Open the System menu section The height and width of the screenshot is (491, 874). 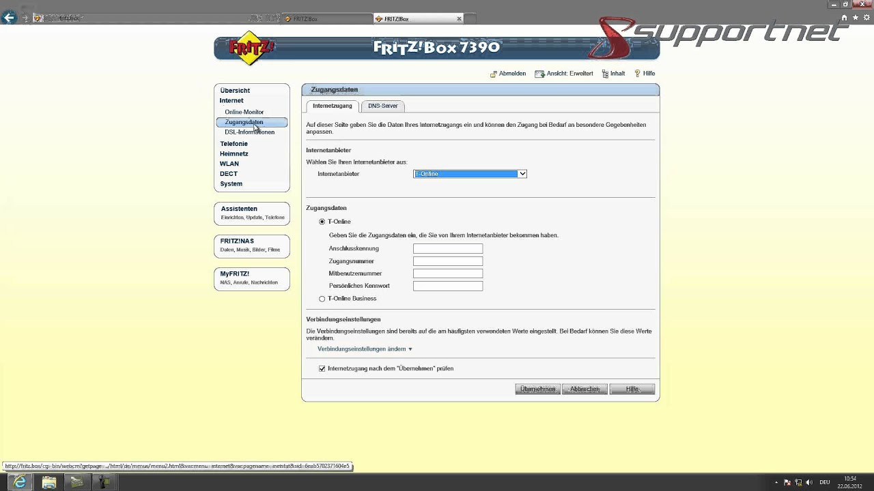(x=231, y=183)
